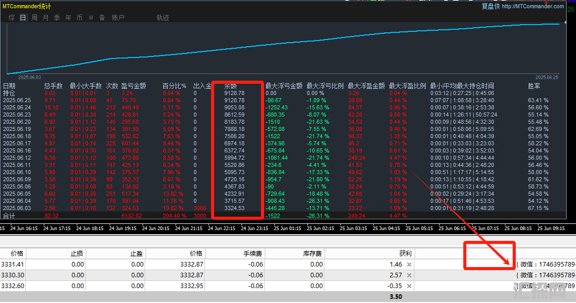Screen dimensions: 576x303
Task: Click balance value 3324.53
Action: pos(234,208)
